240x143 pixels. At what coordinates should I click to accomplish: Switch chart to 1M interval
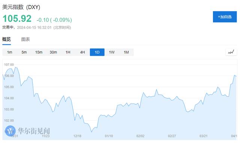click(126, 52)
